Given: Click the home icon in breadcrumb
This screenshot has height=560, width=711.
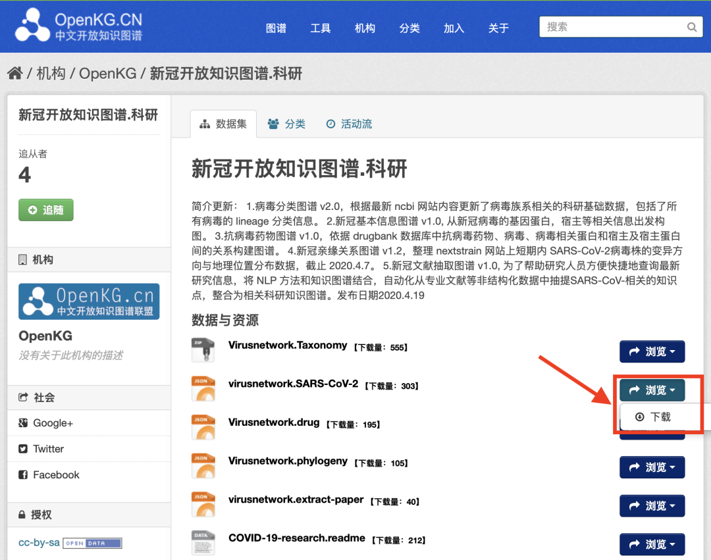Looking at the screenshot, I should (15, 73).
